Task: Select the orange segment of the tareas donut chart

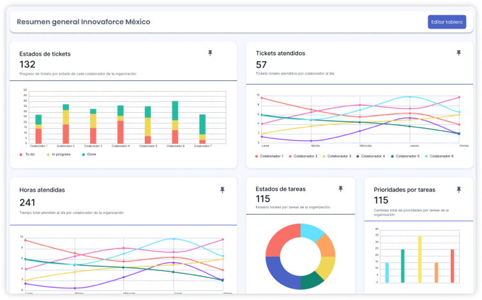Action: coord(327,246)
